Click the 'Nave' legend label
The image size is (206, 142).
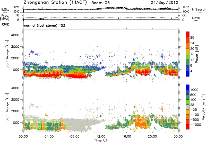click(196, 18)
